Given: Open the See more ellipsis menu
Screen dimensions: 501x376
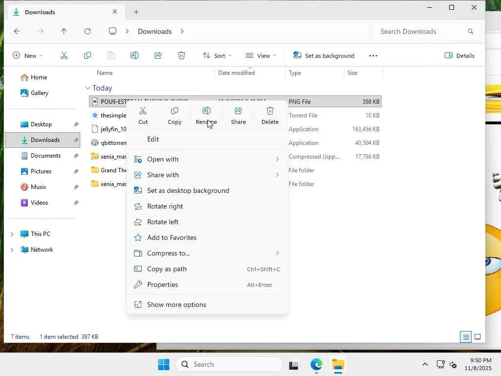Looking at the screenshot, I should 373,56.
